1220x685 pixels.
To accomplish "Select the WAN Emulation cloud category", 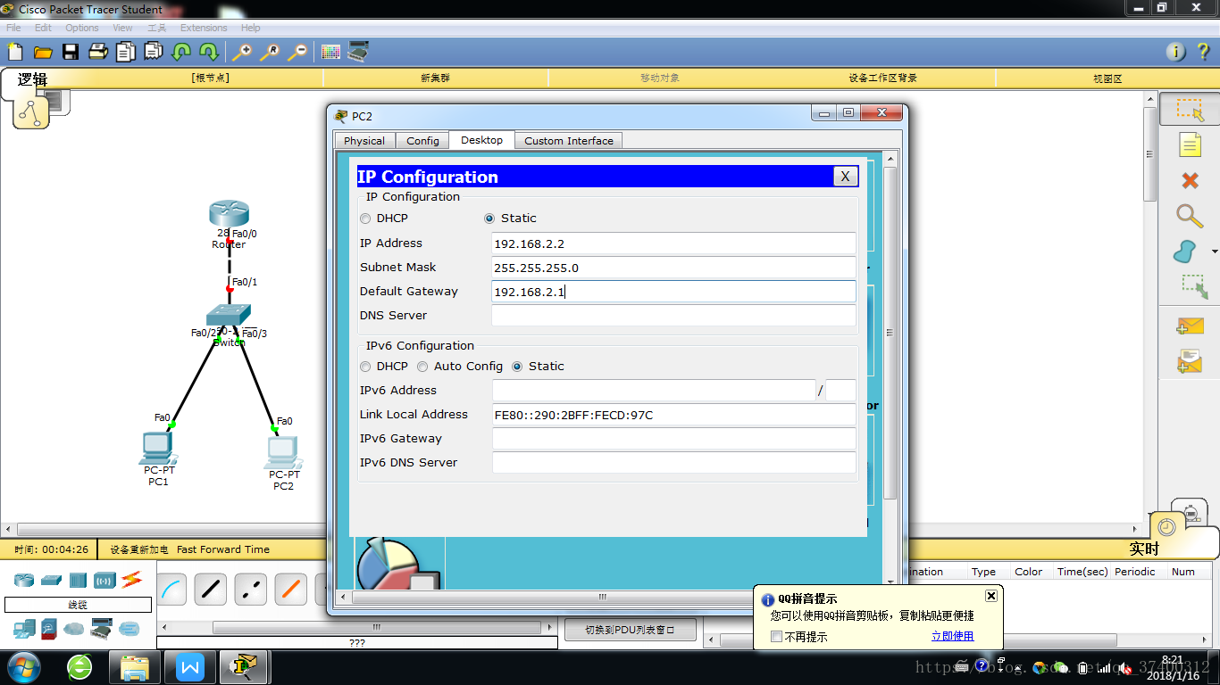I will coord(73,629).
